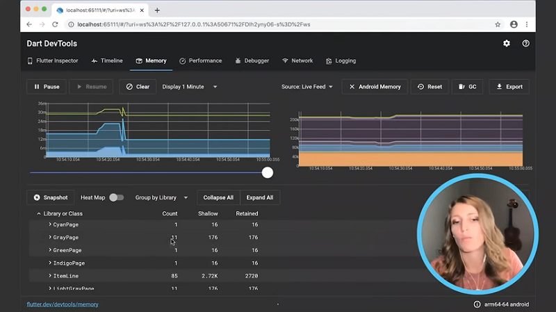Image resolution: width=556 pixels, height=312 pixels.
Task: Click the device info icon near arm64-64 android
Action: (477, 304)
